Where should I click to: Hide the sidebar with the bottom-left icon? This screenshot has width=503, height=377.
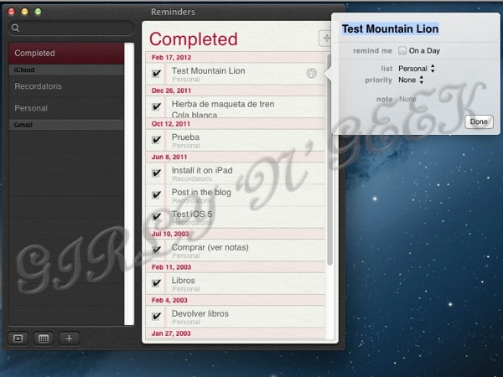(x=18, y=338)
